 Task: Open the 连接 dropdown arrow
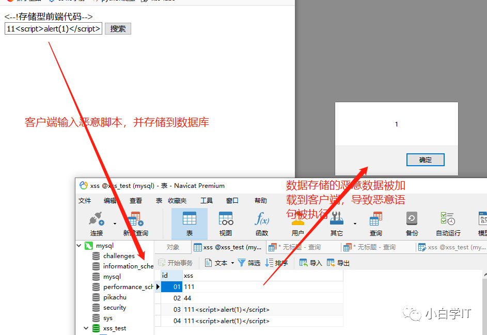pyautogui.click(x=115, y=224)
